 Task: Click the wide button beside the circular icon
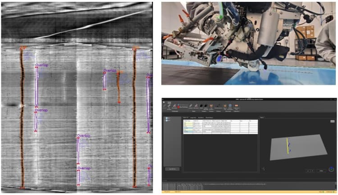click(x=321, y=171)
